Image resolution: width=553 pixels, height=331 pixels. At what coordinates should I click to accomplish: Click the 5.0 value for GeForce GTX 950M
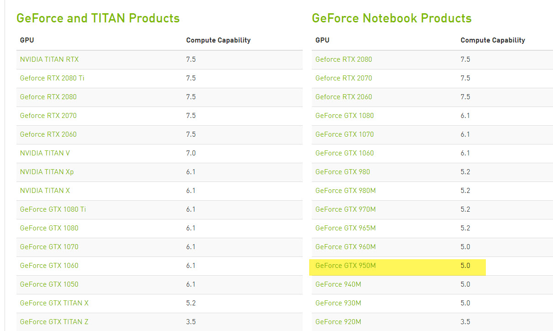coord(465,266)
